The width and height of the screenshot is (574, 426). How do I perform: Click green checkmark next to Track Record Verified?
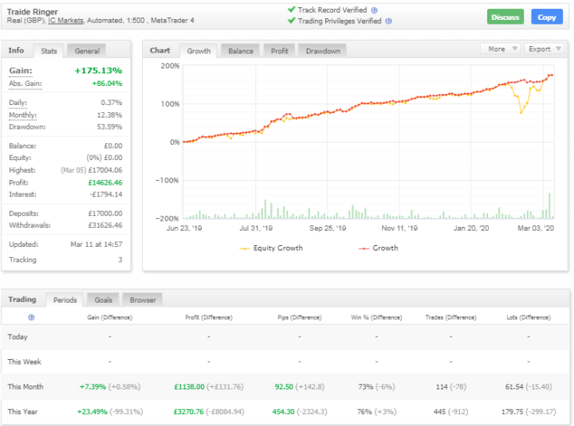click(x=291, y=10)
